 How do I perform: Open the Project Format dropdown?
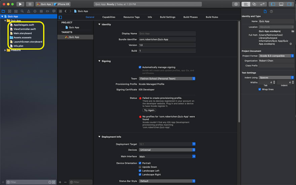point(276,56)
